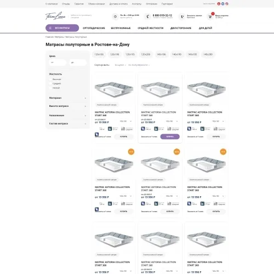Screen dimensions: 274x274
Task: Click the minimum price input field
Action: click(58, 62)
